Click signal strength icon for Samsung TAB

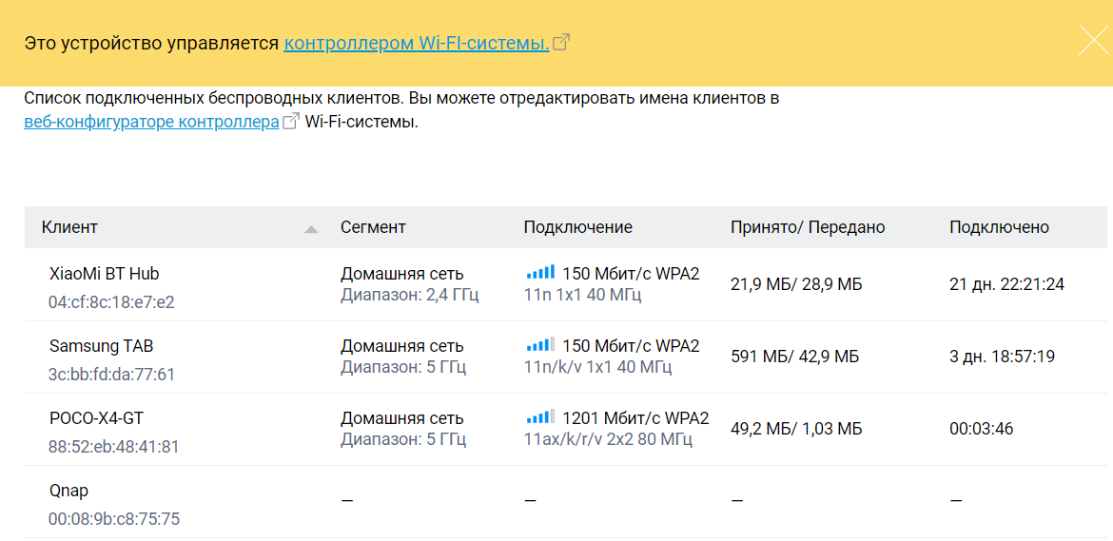pos(539,346)
